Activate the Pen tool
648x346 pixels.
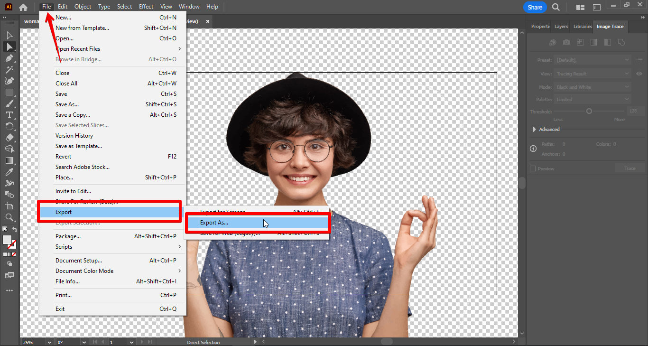9,58
